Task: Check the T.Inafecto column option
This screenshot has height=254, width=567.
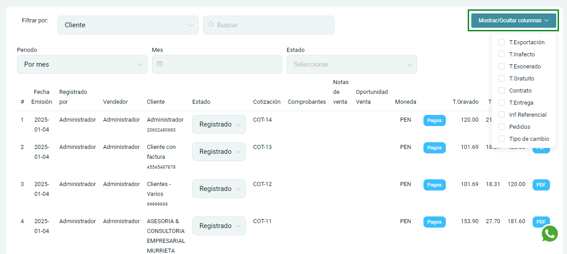Action: tap(502, 54)
